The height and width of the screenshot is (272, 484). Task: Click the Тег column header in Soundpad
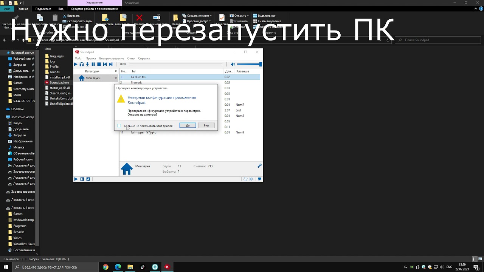[x=177, y=71]
